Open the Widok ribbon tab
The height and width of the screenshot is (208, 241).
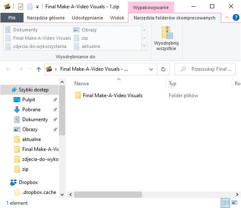point(117,18)
